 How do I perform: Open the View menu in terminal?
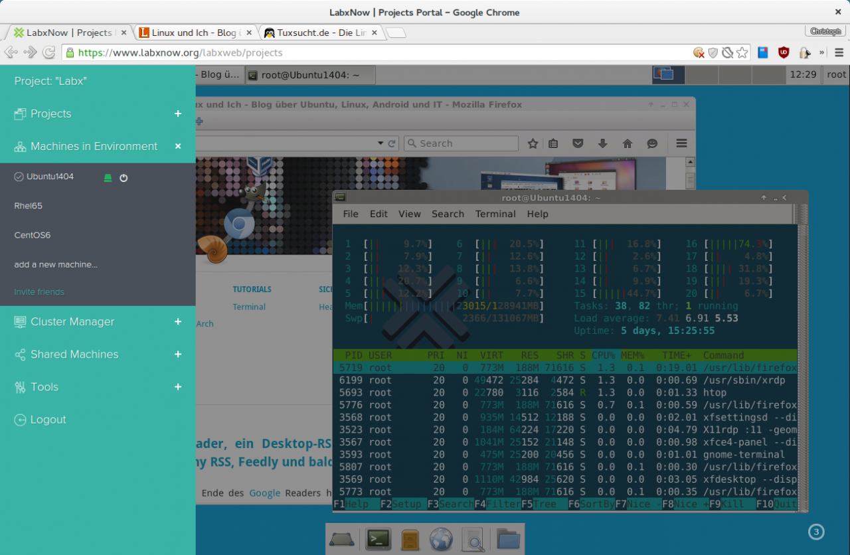(x=410, y=214)
